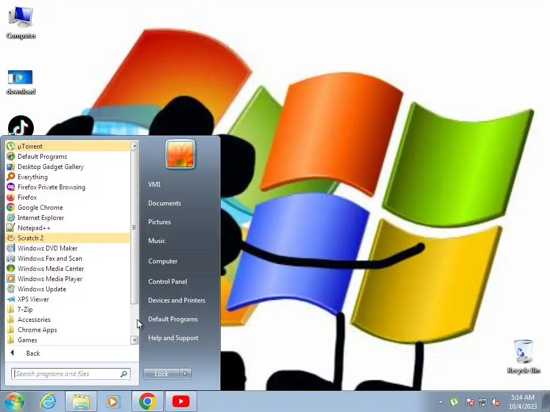
Task: Click the program list scroll-down arrow
Action: pos(134,340)
